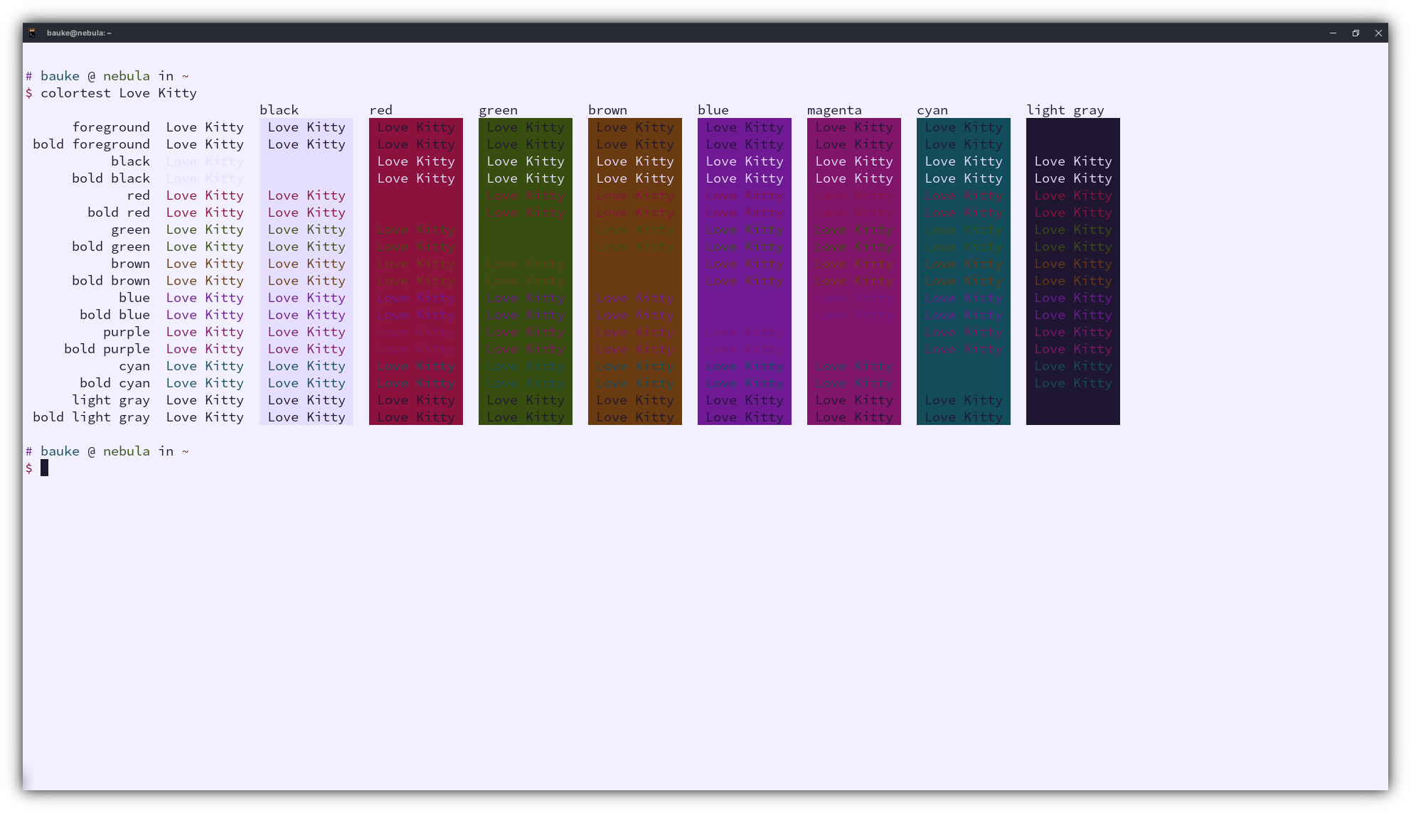Click Love Kitty in foreground row, red column
This screenshot has width=1411, height=813.
coord(416,127)
